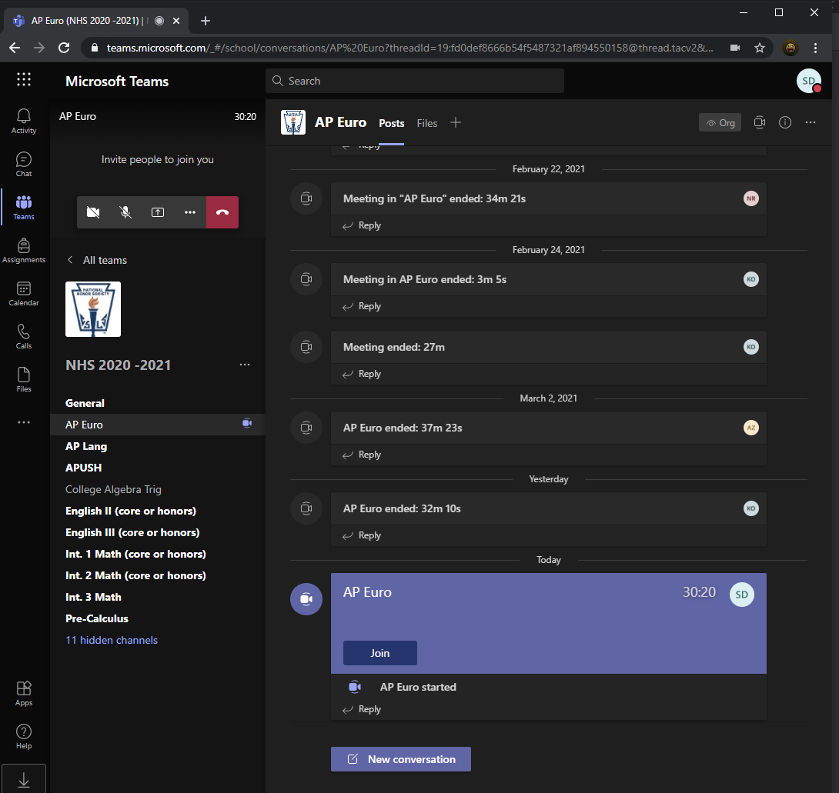Click the red hang up button
839x793 pixels.
point(222,212)
